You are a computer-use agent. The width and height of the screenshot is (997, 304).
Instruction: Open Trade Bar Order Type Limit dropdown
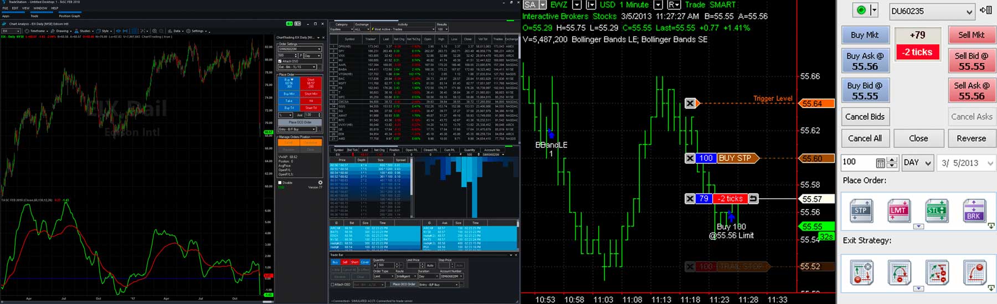[x=384, y=276]
